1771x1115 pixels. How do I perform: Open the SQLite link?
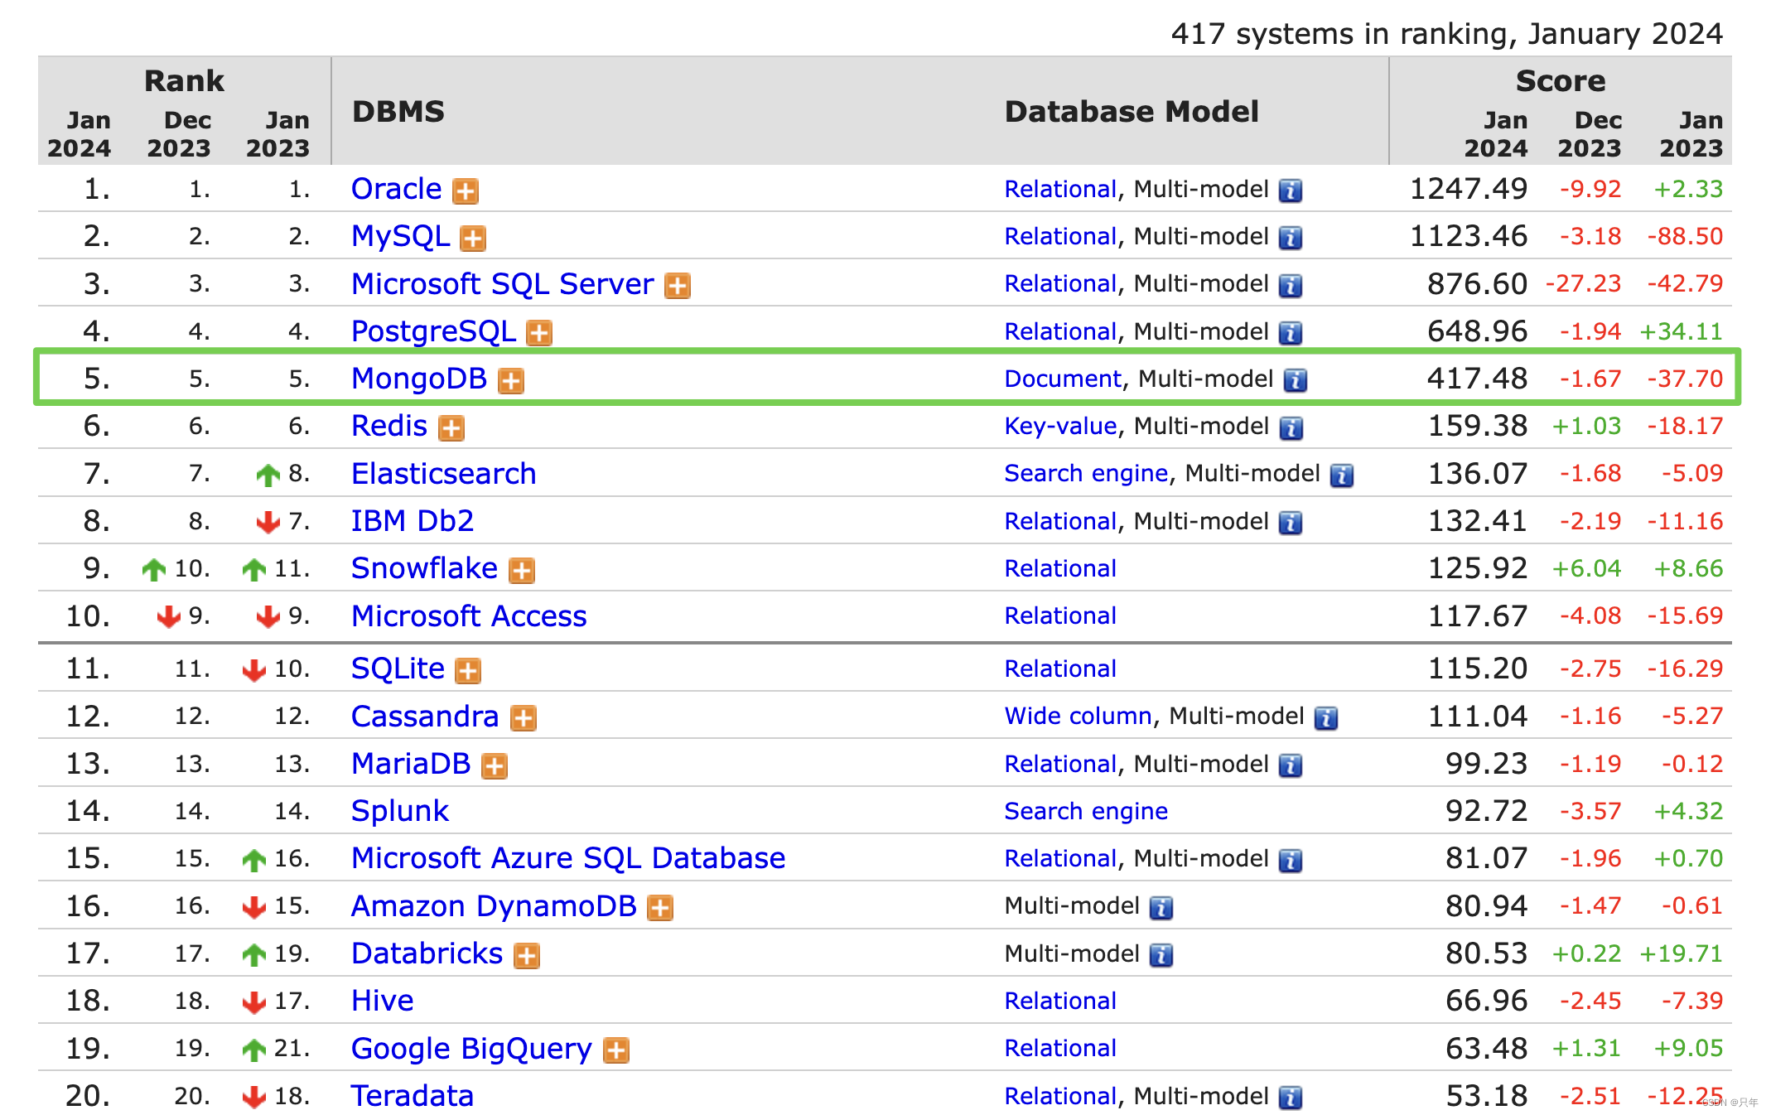398,669
